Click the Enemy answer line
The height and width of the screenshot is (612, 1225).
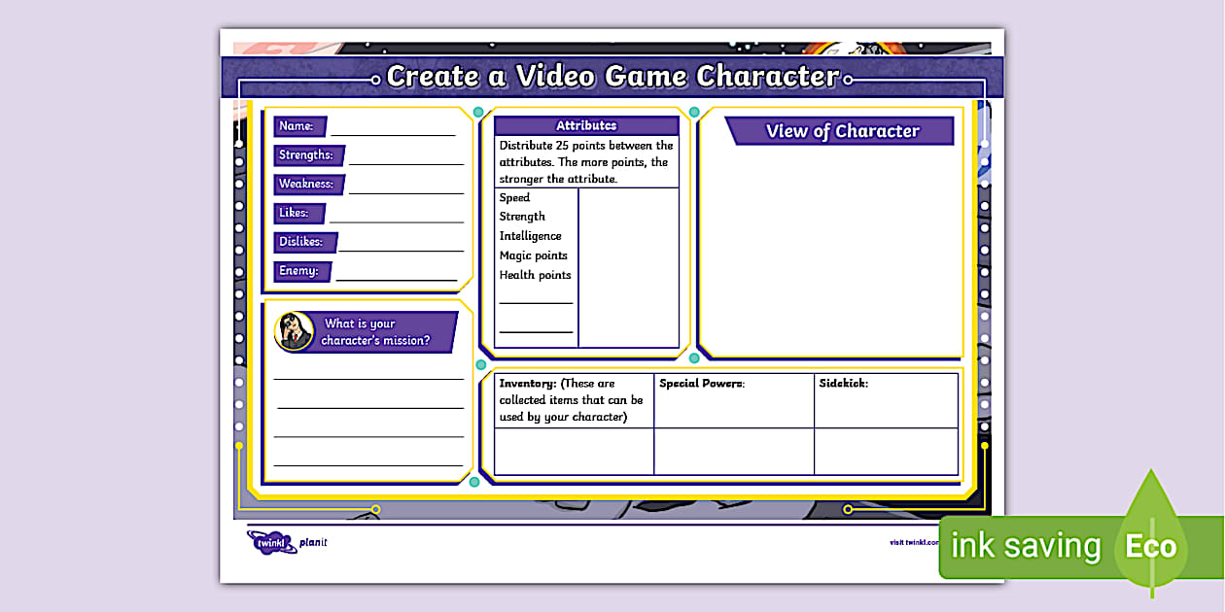(396, 275)
